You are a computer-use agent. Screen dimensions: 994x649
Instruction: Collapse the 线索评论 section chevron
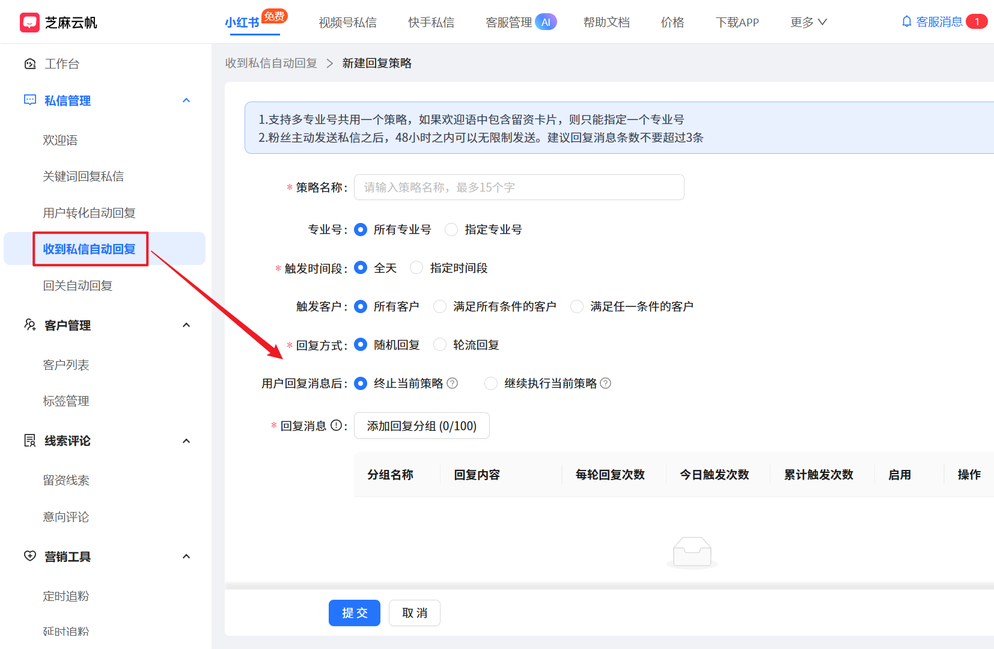pyautogui.click(x=186, y=440)
